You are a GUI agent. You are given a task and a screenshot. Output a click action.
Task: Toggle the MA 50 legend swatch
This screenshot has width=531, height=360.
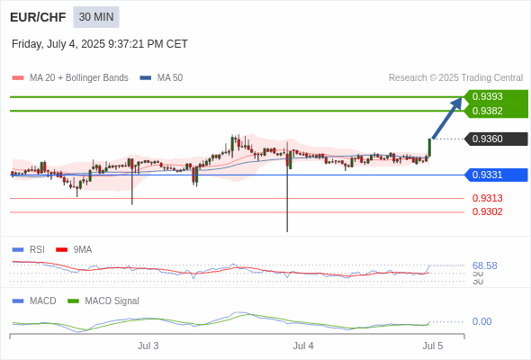[146, 78]
